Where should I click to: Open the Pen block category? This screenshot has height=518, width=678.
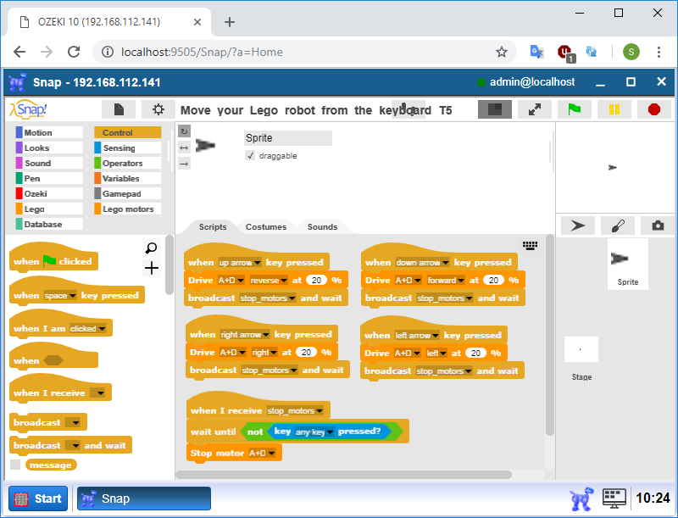tap(49, 178)
